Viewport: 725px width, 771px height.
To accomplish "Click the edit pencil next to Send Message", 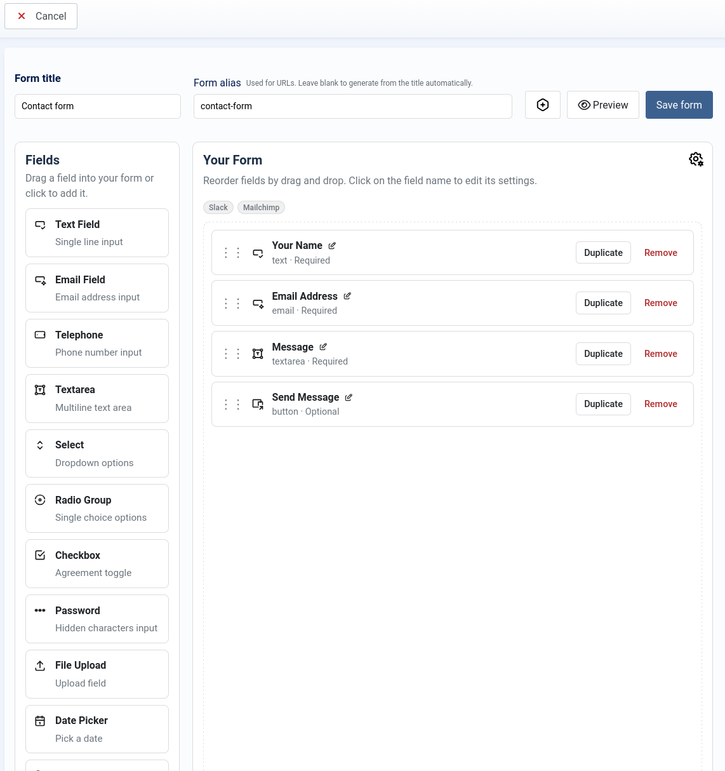I will pyautogui.click(x=349, y=397).
